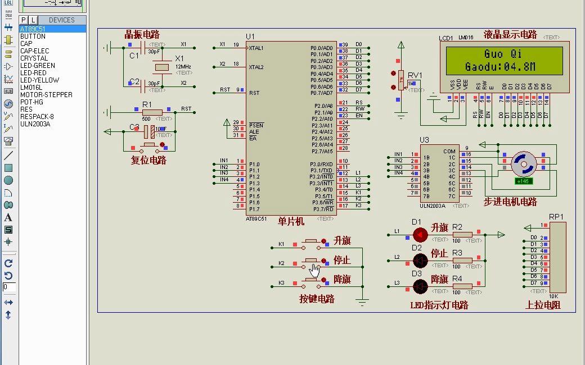Flip the part horizontally with X-mirror
This screenshot has width=585, height=365.
(x=8, y=303)
